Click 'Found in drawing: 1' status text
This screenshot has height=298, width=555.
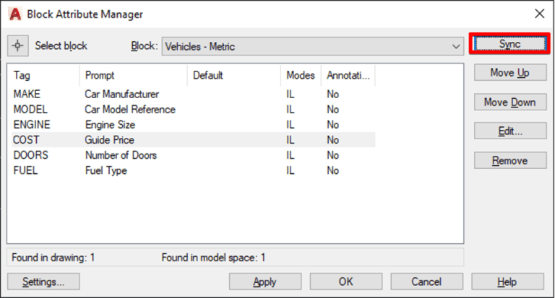pos(53,258)
